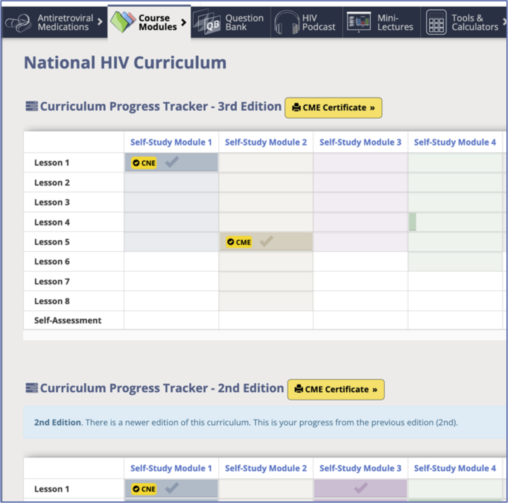Click the Mini-Lectures presentation screen icon
This screenshot has height=503, width=508.
(x=359, y=22)
